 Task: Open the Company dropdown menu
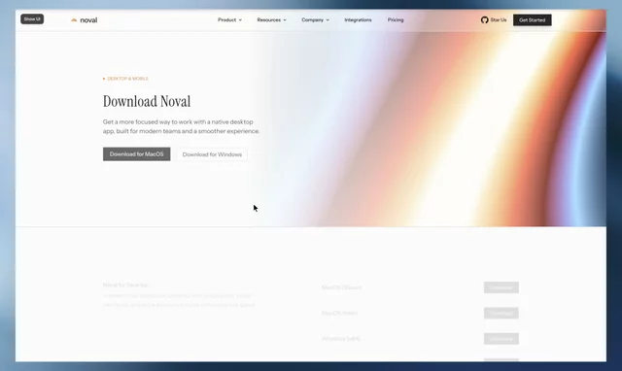pos(315,19)
